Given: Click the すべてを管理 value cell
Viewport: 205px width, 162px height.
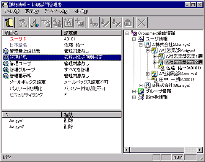Looking at the screenshot, I should click(77, 70).
